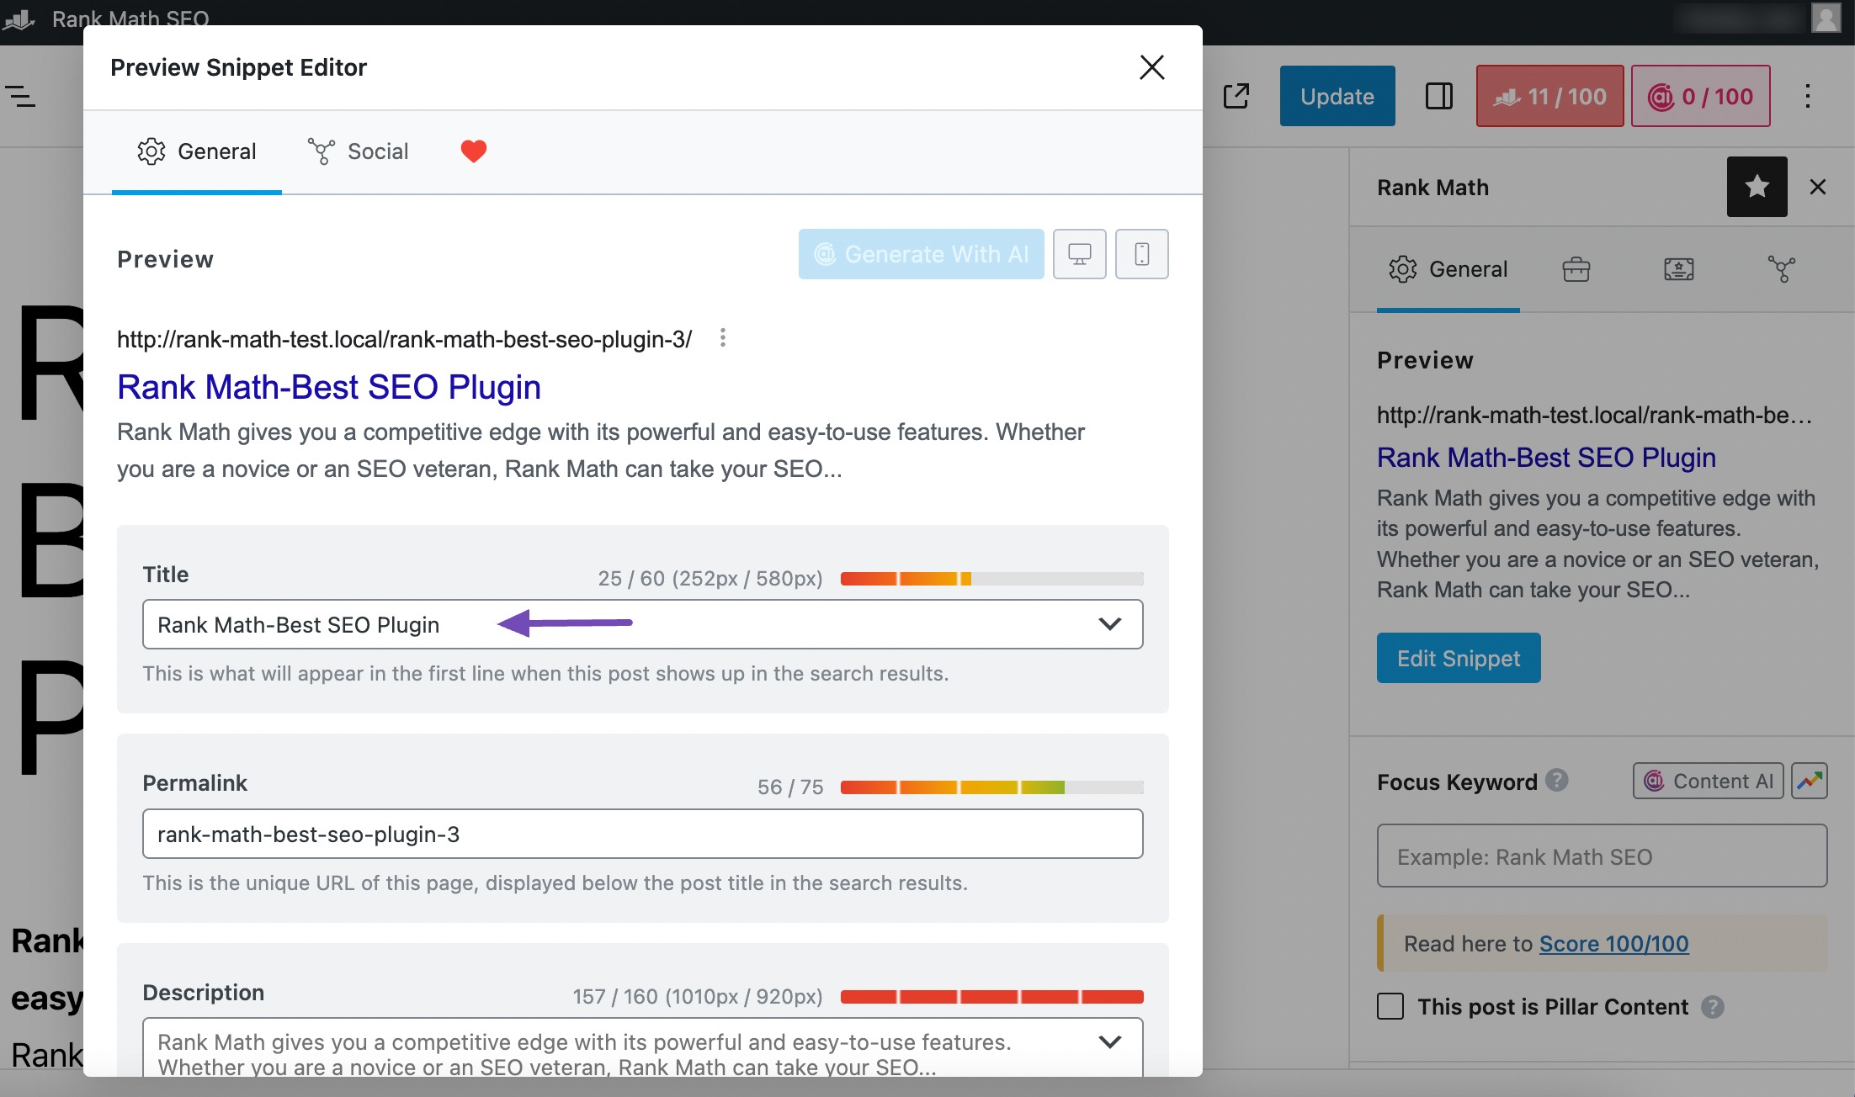Expand the Description field chevron
The height and width of the screenshot is (1097, 1855).
(1109, 1041)
